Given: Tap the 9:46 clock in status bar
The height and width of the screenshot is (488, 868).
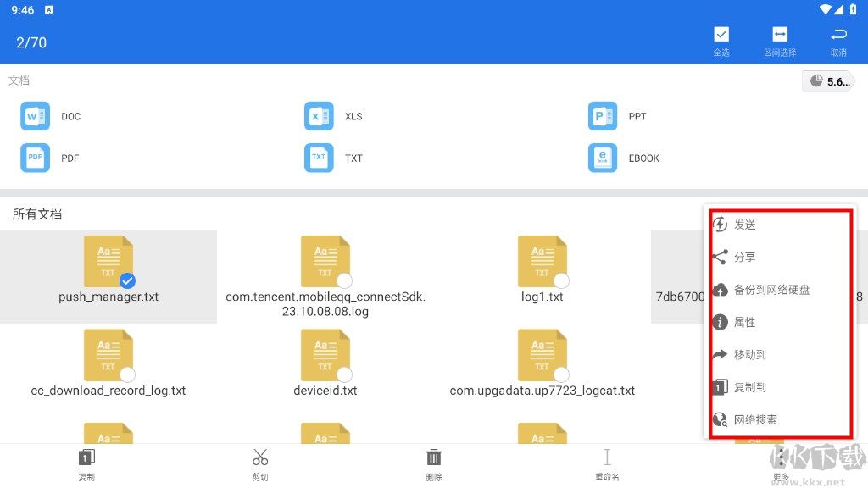Looking at the screenshot, I should coord(22,10).
